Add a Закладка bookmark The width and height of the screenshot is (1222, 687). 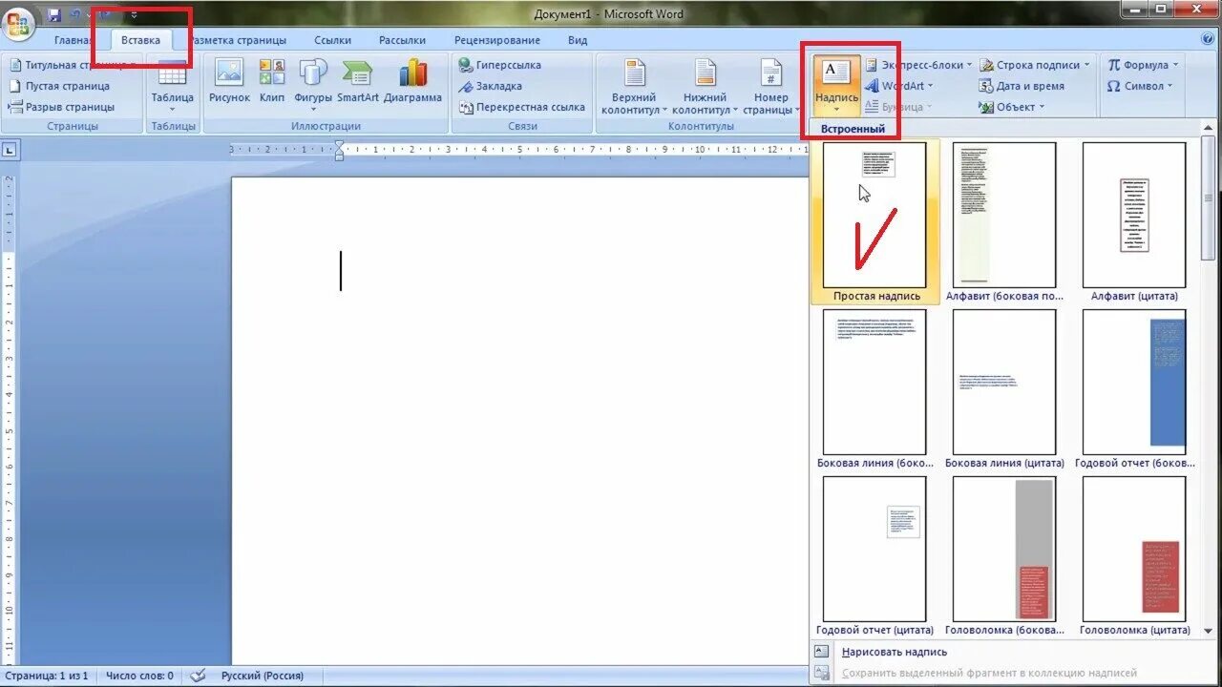[x=491, y=86]
